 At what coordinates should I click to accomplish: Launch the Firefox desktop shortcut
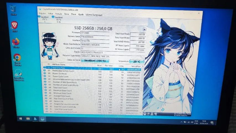pos(16,43)
